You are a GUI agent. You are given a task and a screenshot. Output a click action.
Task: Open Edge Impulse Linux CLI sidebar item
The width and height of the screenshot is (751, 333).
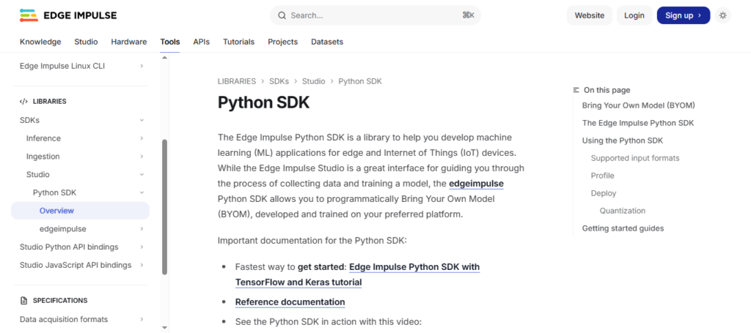click(x=62, y=66)
